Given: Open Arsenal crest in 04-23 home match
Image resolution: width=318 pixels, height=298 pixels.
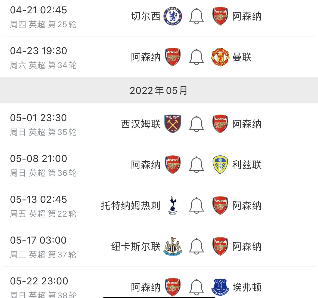Looking at the screenshot, I should pos(173,57).
